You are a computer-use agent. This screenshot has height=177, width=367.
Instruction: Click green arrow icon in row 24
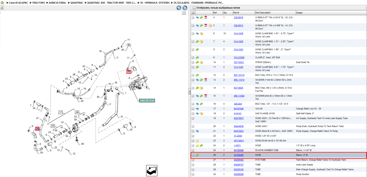(201, 146)
